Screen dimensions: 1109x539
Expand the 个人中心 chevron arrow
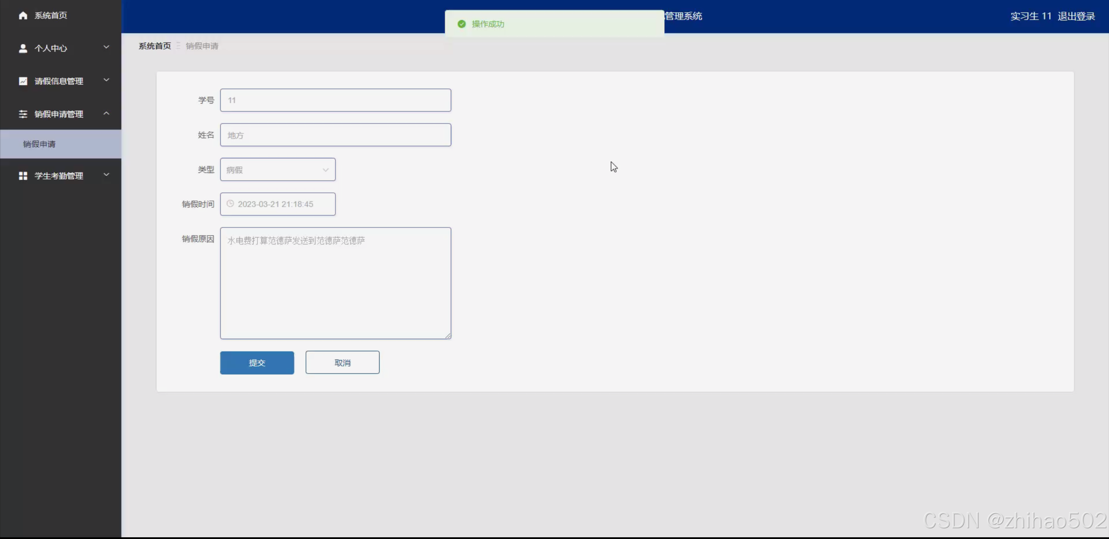pos(106,47)
